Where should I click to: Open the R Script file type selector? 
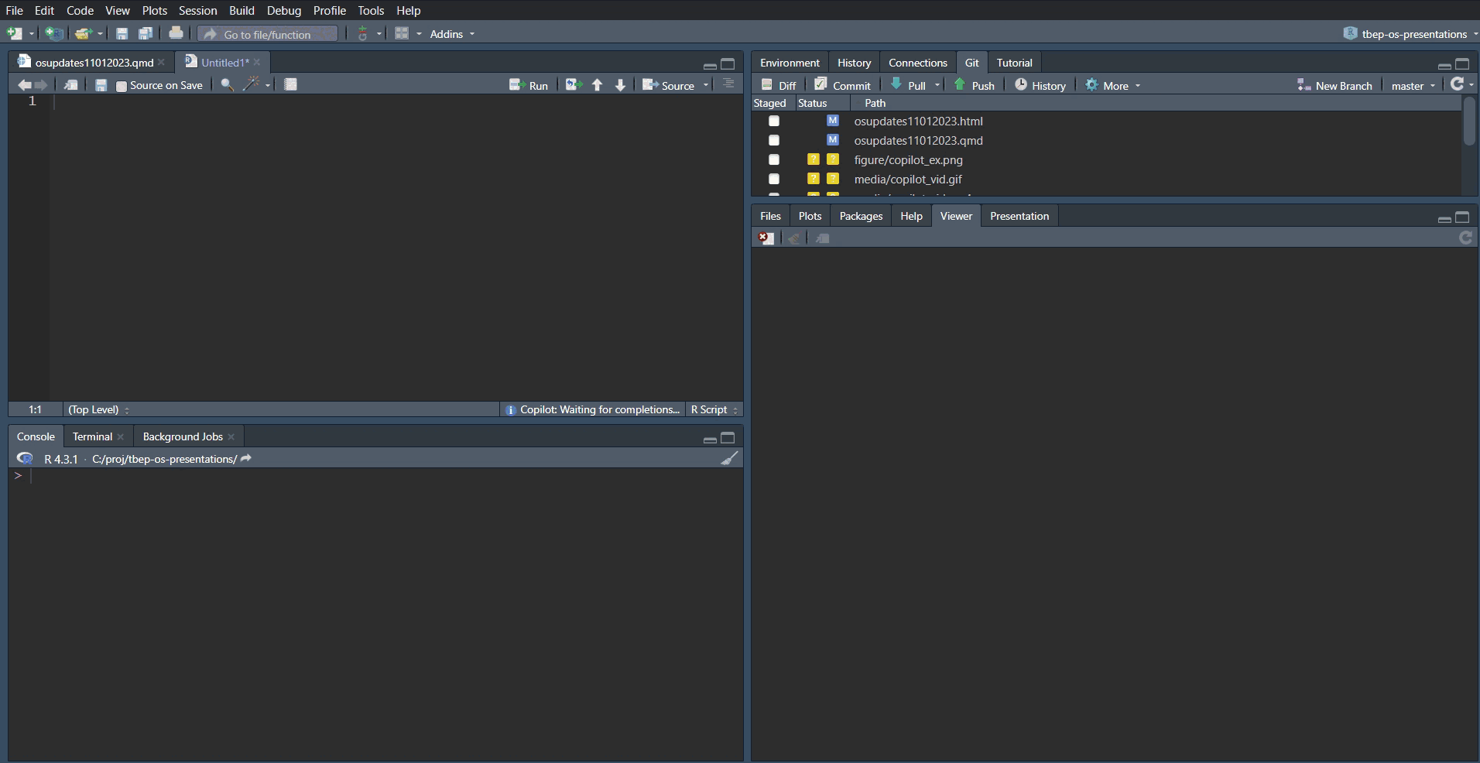click(x=714, y=409)
